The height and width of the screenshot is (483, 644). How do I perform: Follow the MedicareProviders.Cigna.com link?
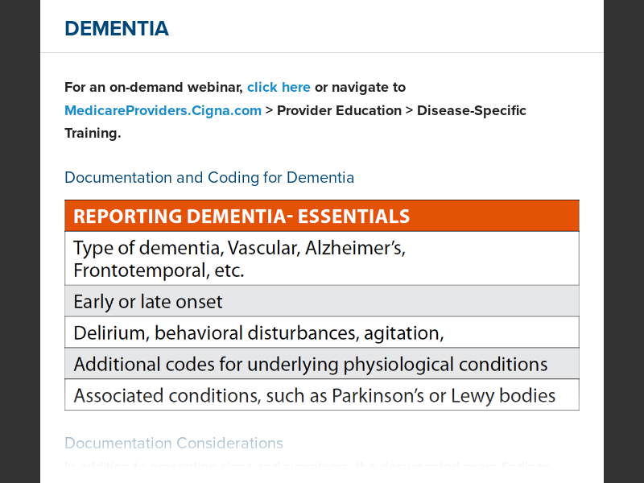click(x=163, y=110)
